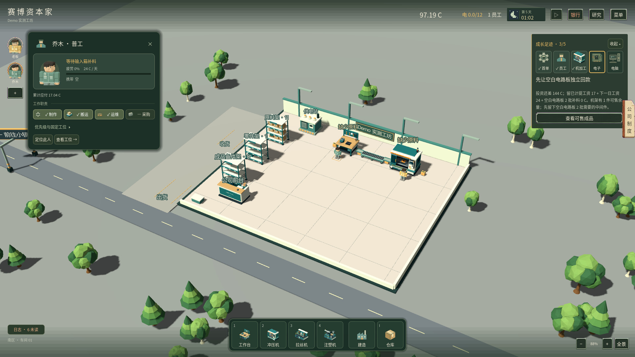Toggle the 搬运 hauling duty

[x=78, y=114]
